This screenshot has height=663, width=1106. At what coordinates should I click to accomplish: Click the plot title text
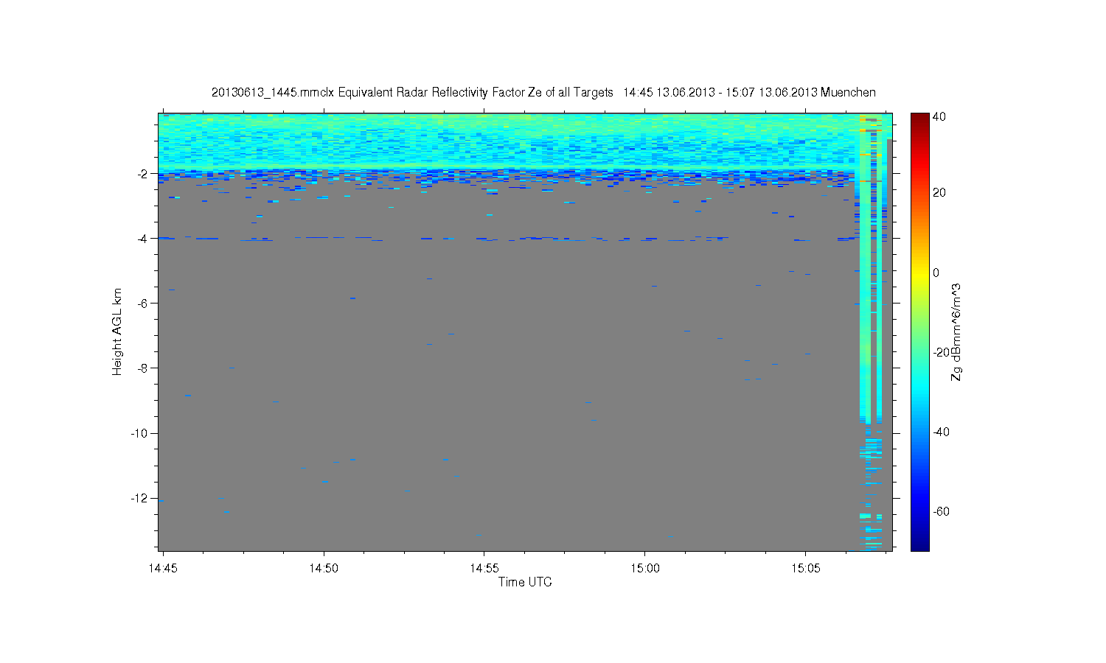(543, 92)
